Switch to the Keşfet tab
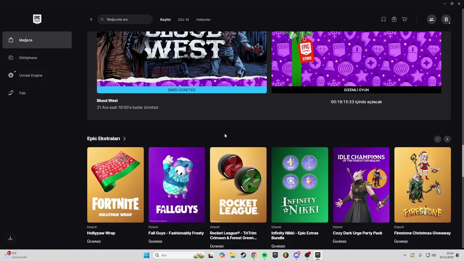This screenshot has width=464, height=261. 165,20
